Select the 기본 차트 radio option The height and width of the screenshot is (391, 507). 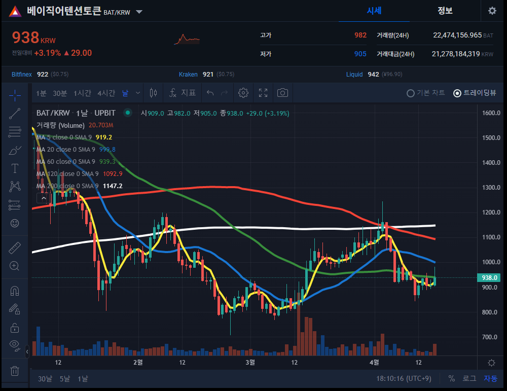click(425, 93)
